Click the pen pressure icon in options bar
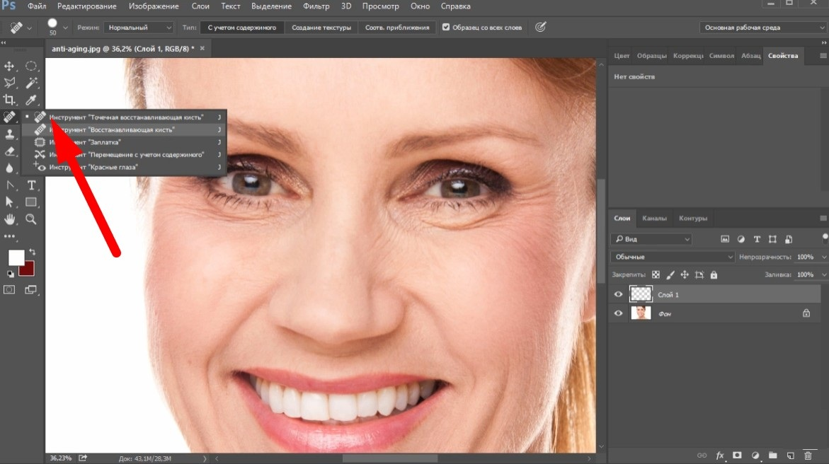 click(540, 27)
